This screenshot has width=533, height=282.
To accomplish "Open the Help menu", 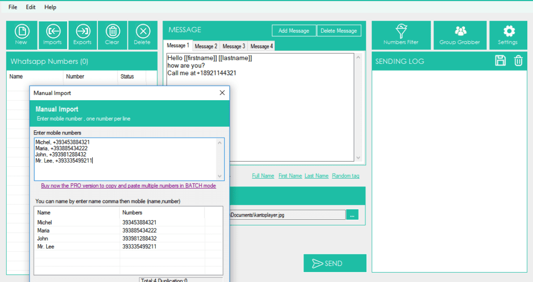I will coord(50,7).
